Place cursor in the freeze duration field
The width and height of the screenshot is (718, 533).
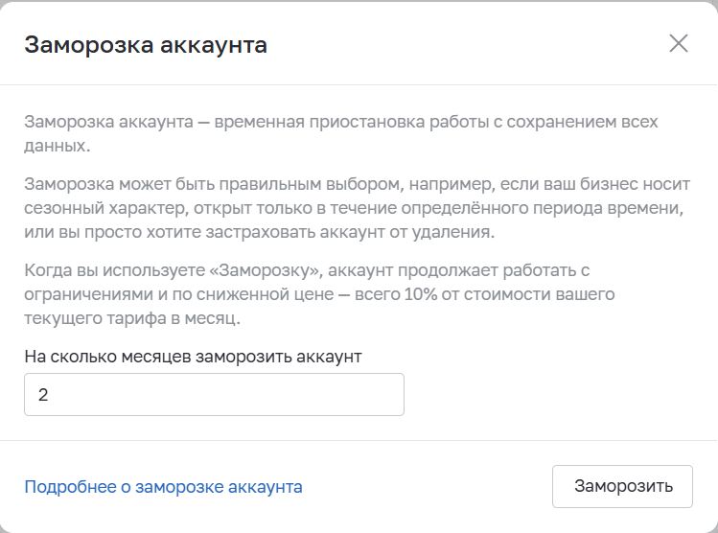point(214,394)
